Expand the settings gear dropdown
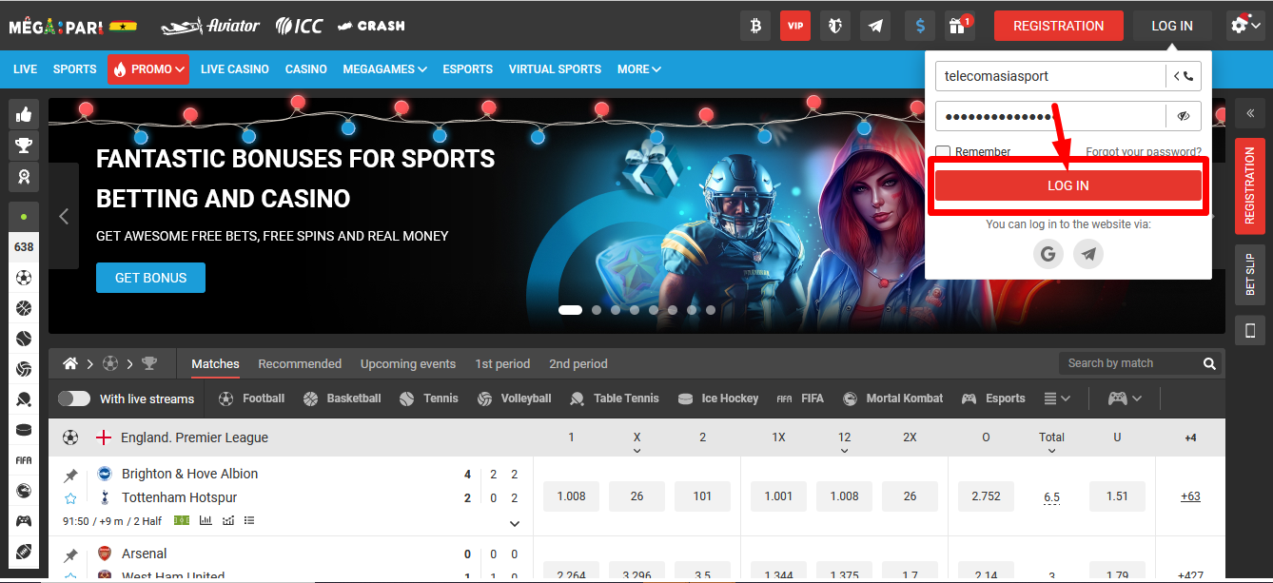The height and width of the screenshot is (583, 1273). pos(1244,26)
